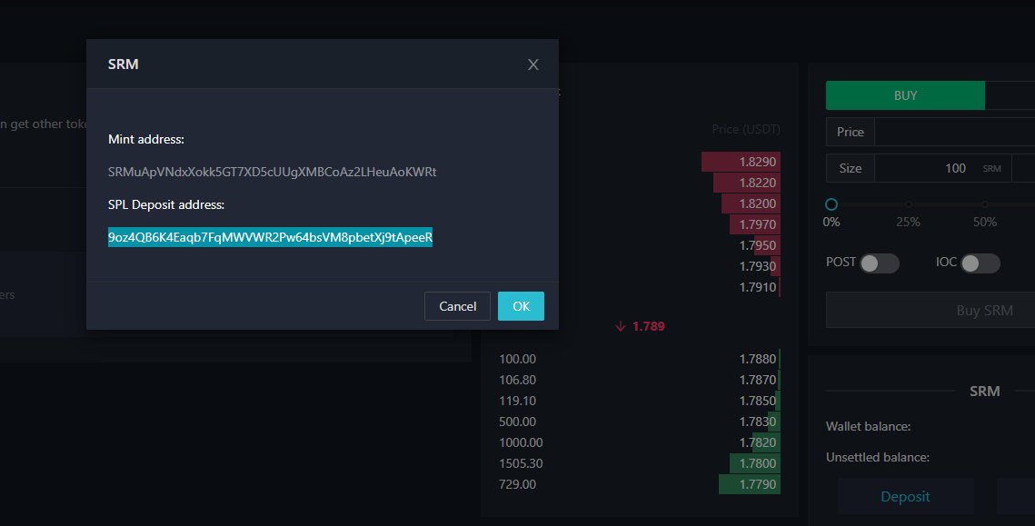
Task: Click the Wallet balance label
Action: click(868, 426)
